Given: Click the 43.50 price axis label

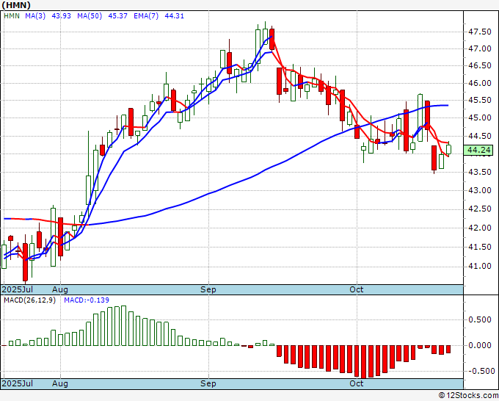Looking at the screenshot, I should coord(480,172).
